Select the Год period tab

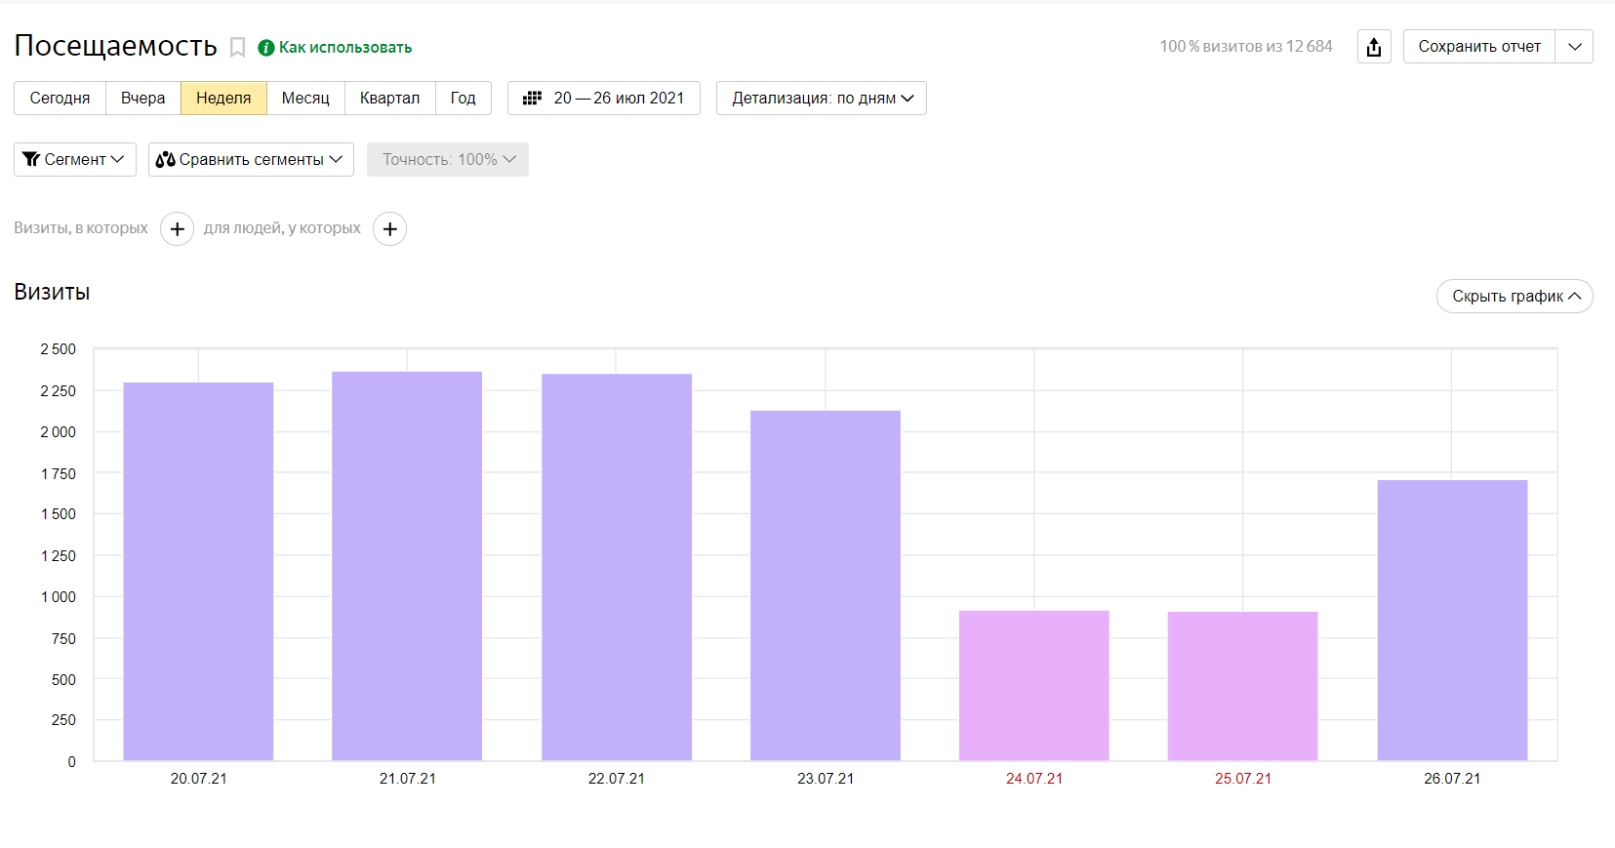[463, 99]
